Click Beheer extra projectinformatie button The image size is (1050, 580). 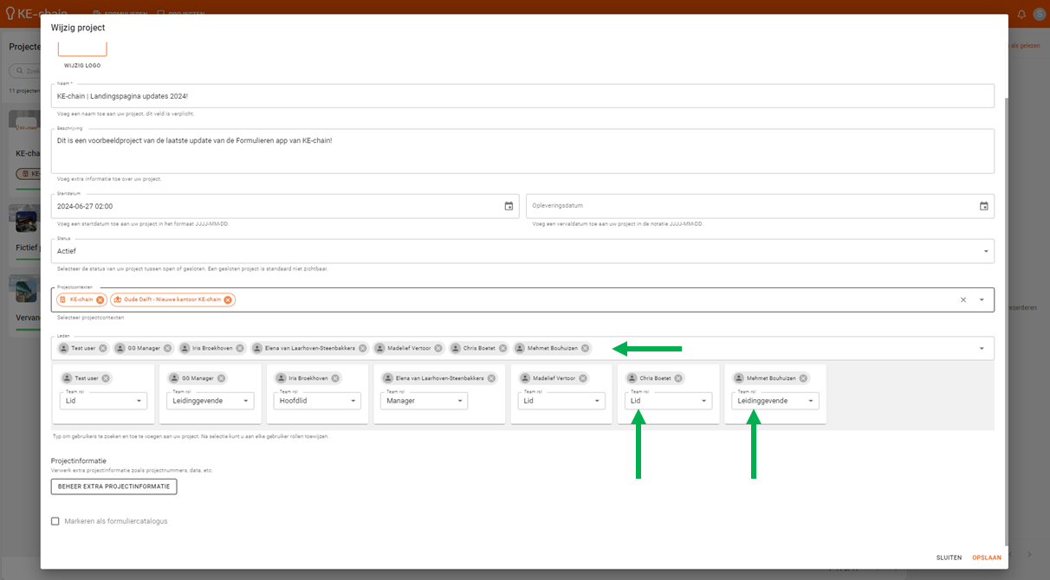pyautogui.click(x=113, y=487)
